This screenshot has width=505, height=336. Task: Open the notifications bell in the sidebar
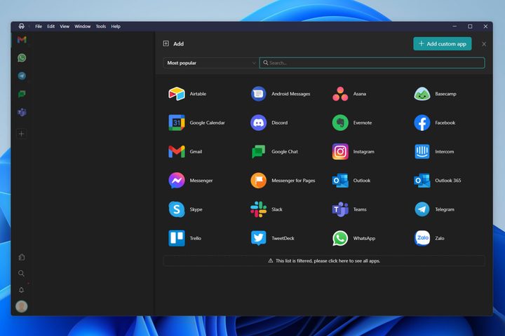tap(21, 290)
